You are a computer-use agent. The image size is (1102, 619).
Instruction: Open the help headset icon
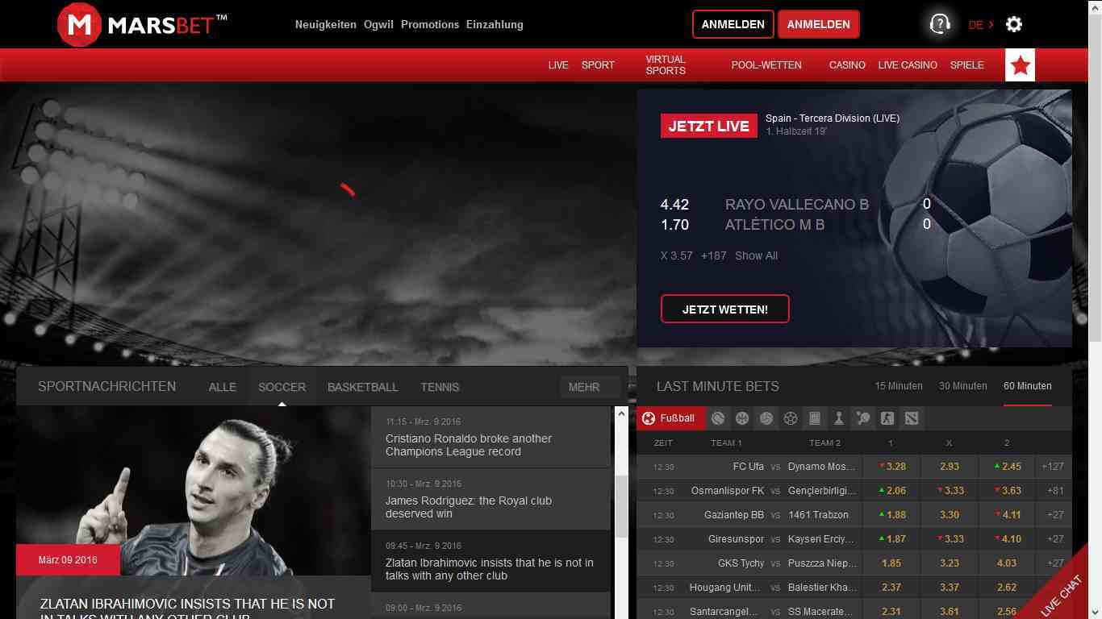click(940, 24)
